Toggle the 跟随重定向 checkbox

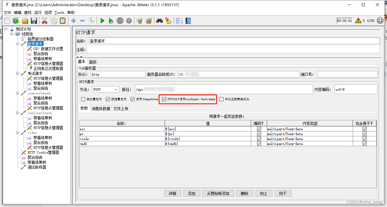(108, 99)
